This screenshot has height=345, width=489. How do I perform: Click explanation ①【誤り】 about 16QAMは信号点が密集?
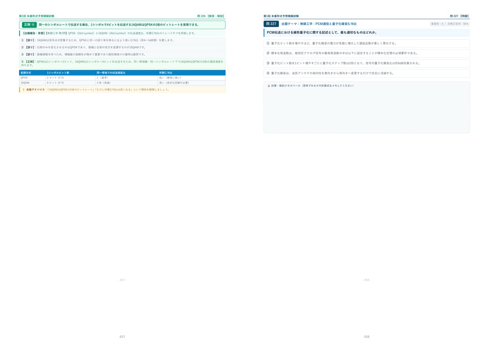pos(122,40)
